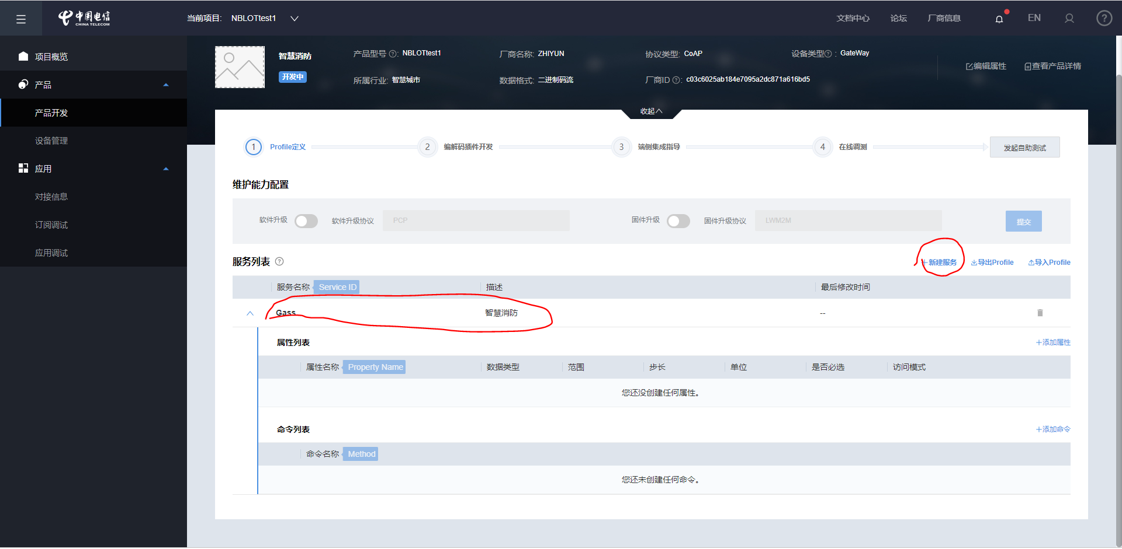This screenshot has height=549, width=1122.
Task: Click 添加属性 link
Action: tap(1053, 342)
